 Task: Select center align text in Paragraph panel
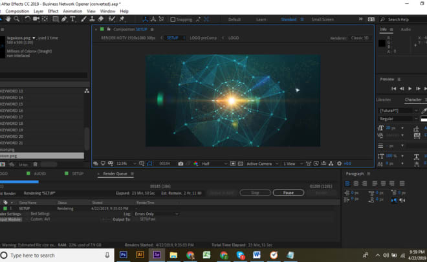click(356, 184)
